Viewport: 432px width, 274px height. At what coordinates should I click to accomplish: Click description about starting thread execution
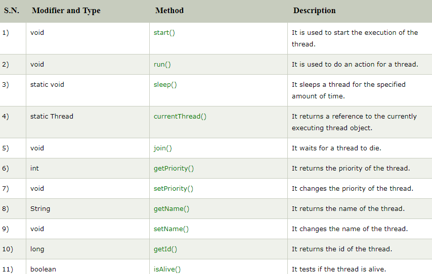[x=355, y=38]
